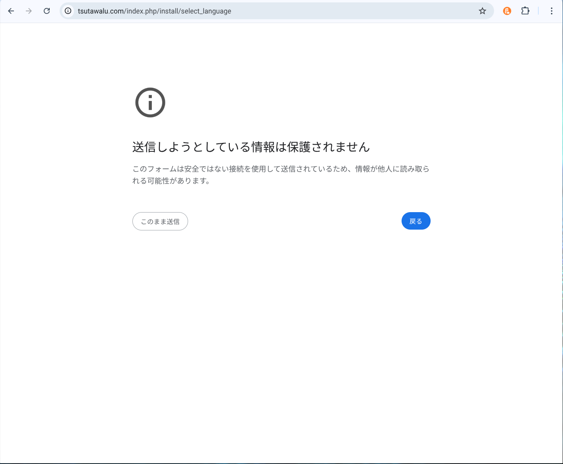Go back with the browser back arrow
Image resolution: width=563 pixels, height=464 pixels.
point(11,11)
